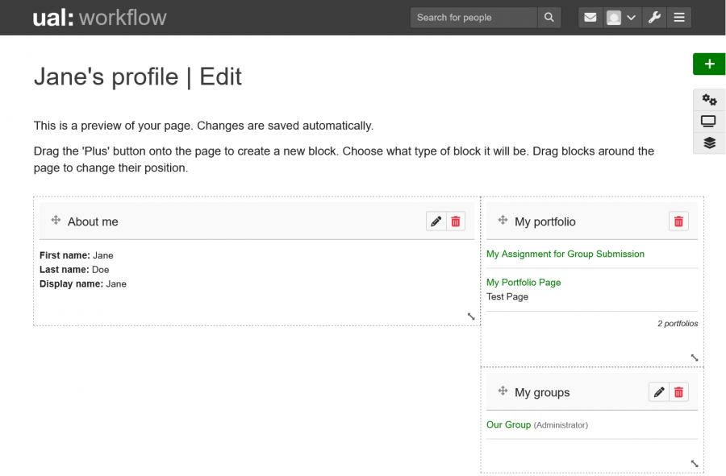Image resolution: width=726 pixels, height=476 pixels.
Task: Click the ual: workflow logo
Action: (100, 17)
